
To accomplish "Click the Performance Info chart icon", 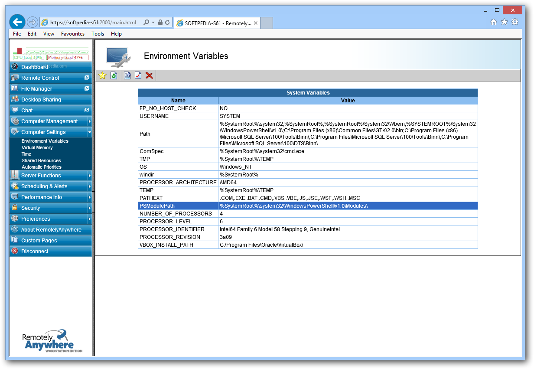I will (x=15, y=197).
